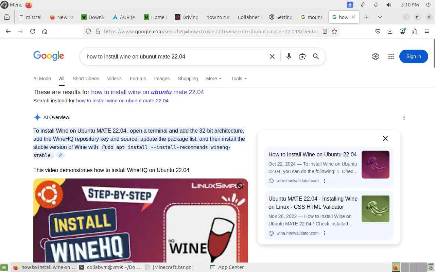Screen dimensions: 435x272
Task: View site security padlock information
Action: pyautogui.click(x=98, y=31)
